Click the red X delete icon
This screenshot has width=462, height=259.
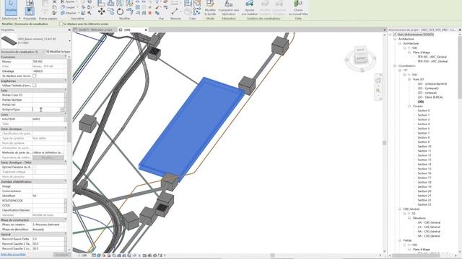[149, 13]
